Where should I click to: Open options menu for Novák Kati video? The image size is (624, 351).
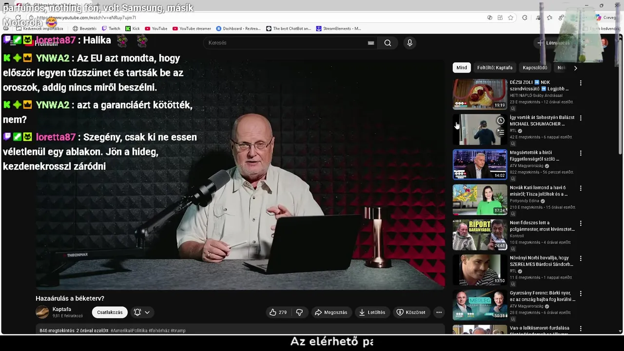tap(581, 188)
